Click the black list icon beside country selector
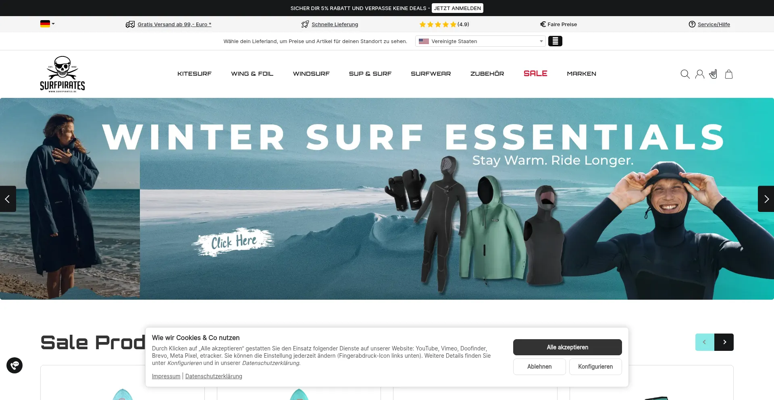 [x=555, y=41]
